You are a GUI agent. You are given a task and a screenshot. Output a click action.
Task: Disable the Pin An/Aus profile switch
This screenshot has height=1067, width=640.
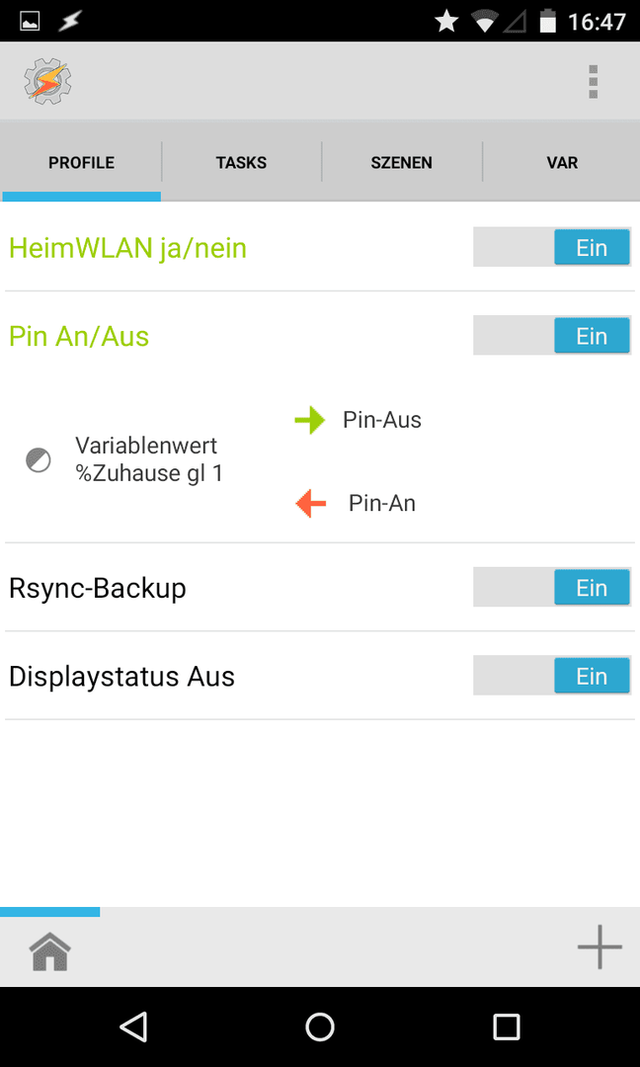pos(552,336)
